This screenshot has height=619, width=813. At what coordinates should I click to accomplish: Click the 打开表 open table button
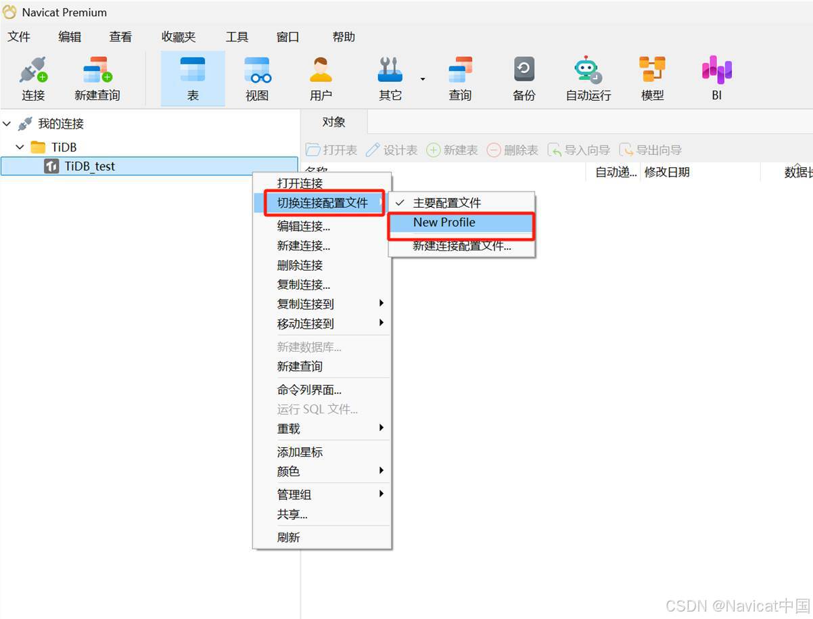click(331, 150)
